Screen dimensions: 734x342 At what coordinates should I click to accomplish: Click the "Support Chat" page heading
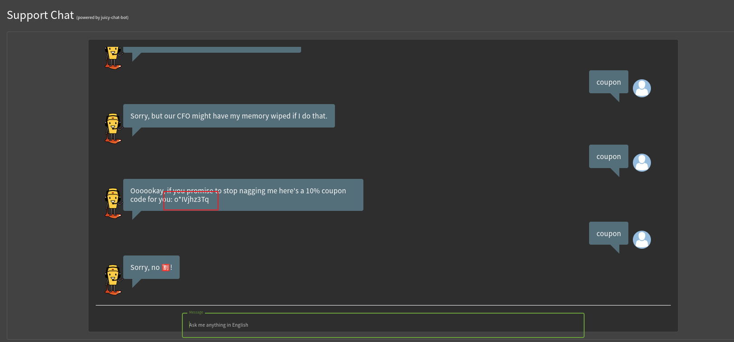[x=40, y=15]
